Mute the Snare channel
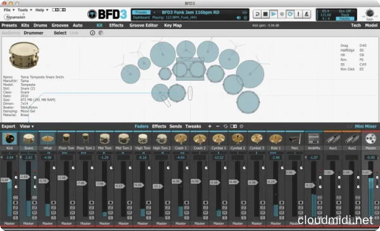The height and width of the screenshot is (231, 380). (x=34, y=213)
